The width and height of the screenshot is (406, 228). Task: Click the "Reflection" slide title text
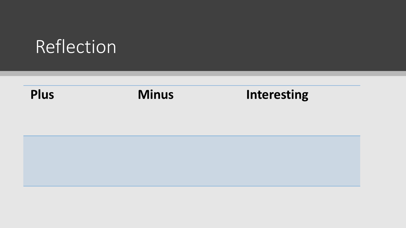click(x=76, y=47)
